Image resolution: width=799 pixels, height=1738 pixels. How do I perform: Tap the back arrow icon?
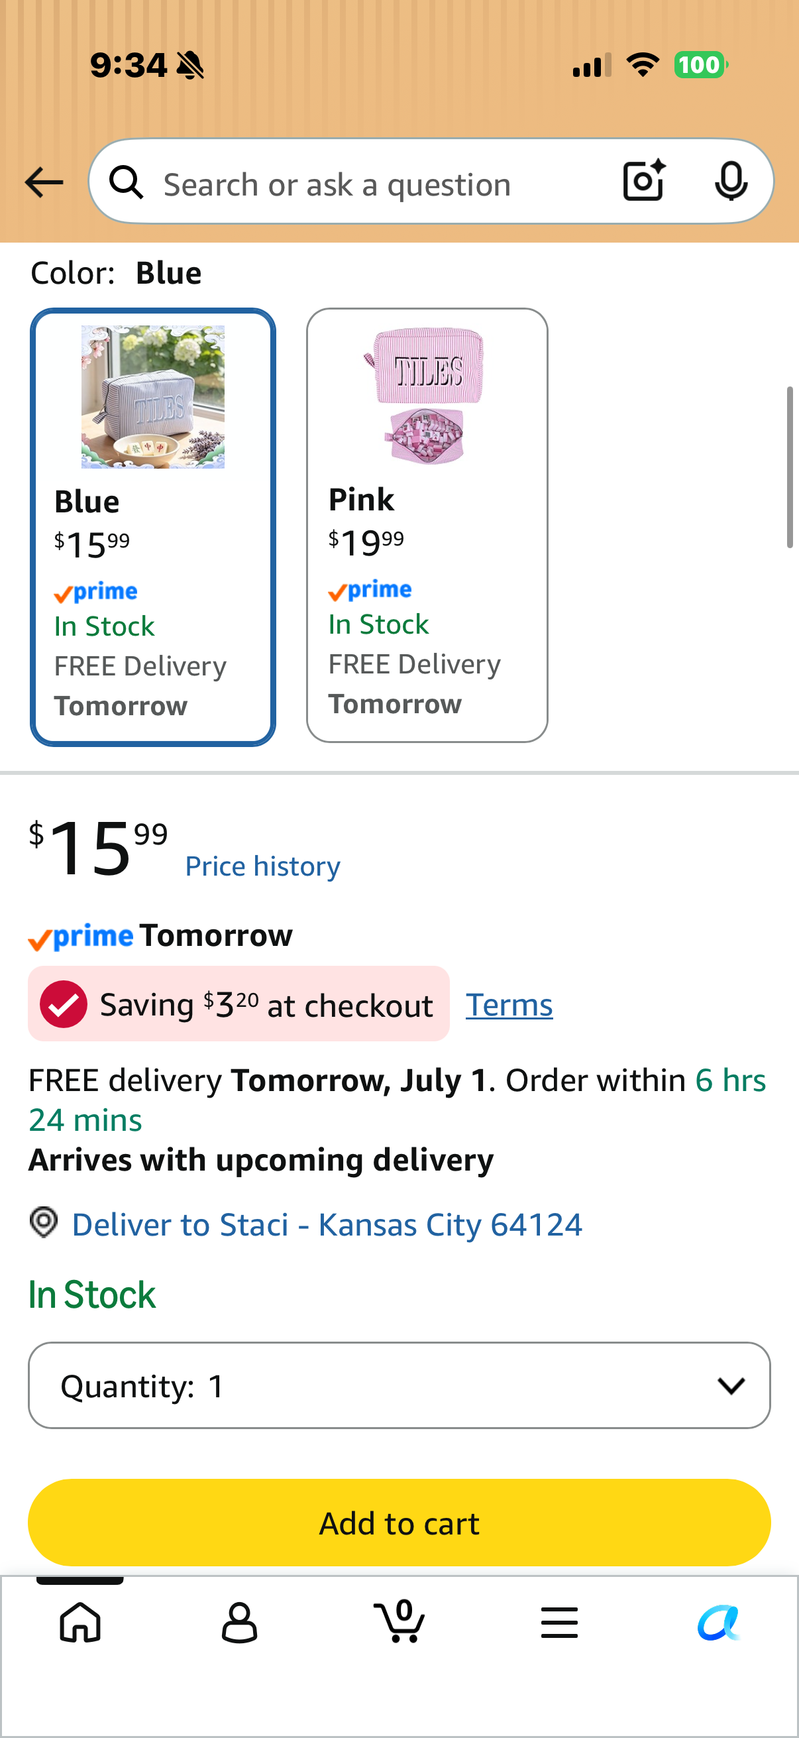click(x=44, y=182)
